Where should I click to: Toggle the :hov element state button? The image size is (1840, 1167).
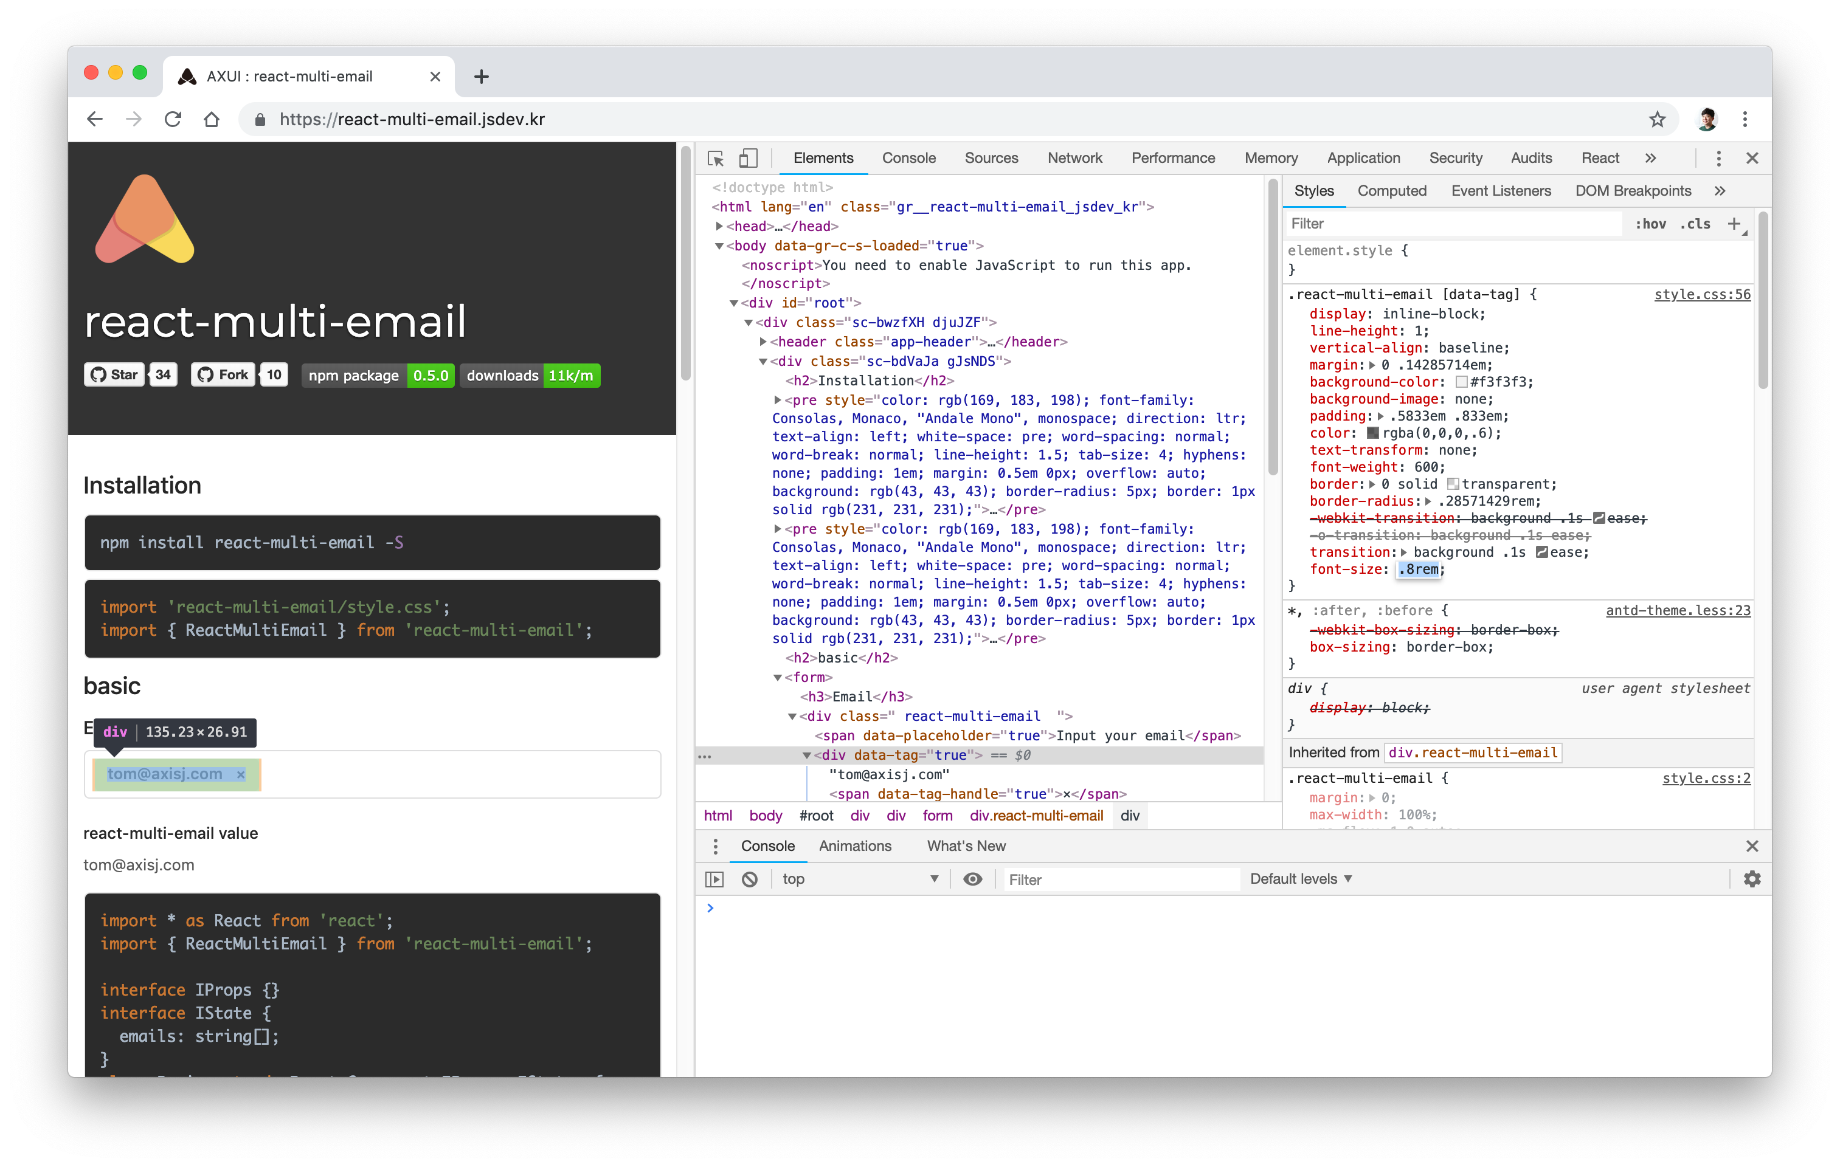tap(1650, 224)
